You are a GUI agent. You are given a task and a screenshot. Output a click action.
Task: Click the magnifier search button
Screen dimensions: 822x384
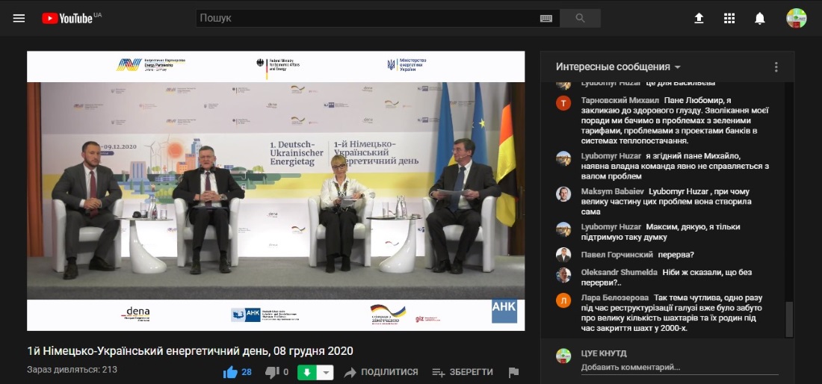point(580,19)
